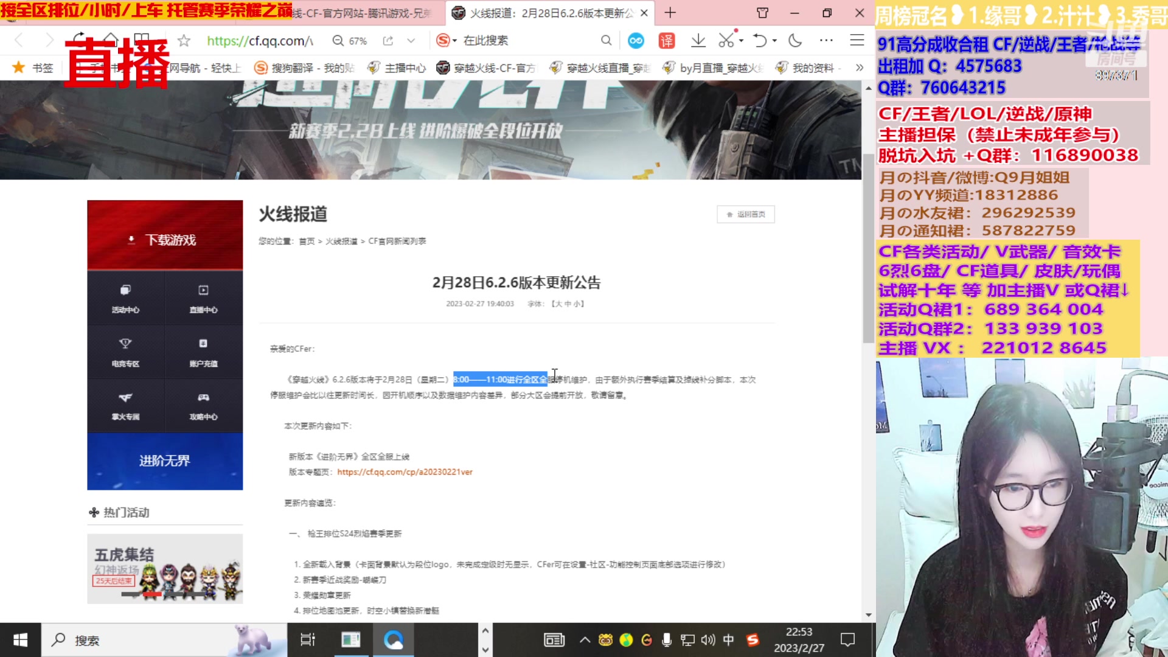Click the 67% zoom indicator
The width and height of the screenshot is (1168, 657).
click(350, 41)
